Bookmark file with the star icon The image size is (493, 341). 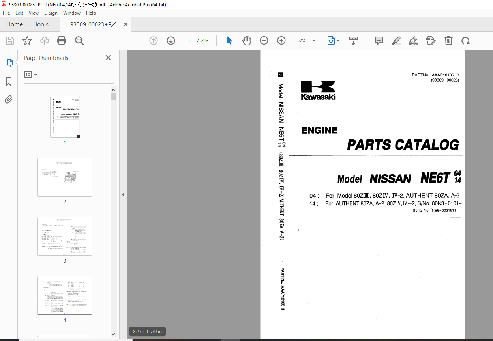click(x=27, y=41)
